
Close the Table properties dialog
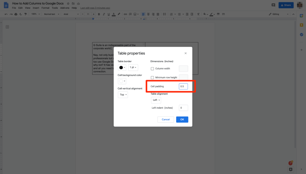pos(186,53)
